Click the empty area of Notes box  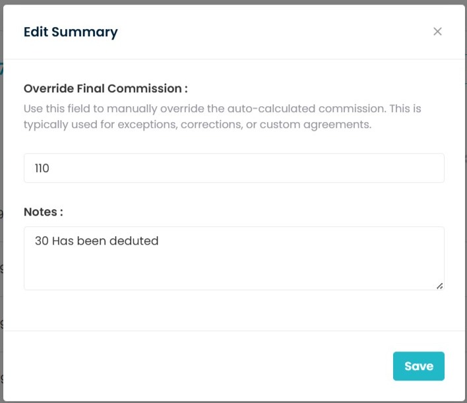tap(264, 270)
